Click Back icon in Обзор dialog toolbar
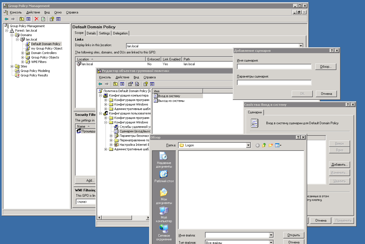Screen dimensions: 365x244 coord(257,145)
